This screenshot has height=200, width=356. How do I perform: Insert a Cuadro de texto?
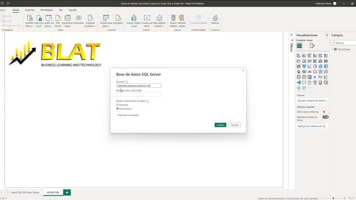tap(147, 21)
